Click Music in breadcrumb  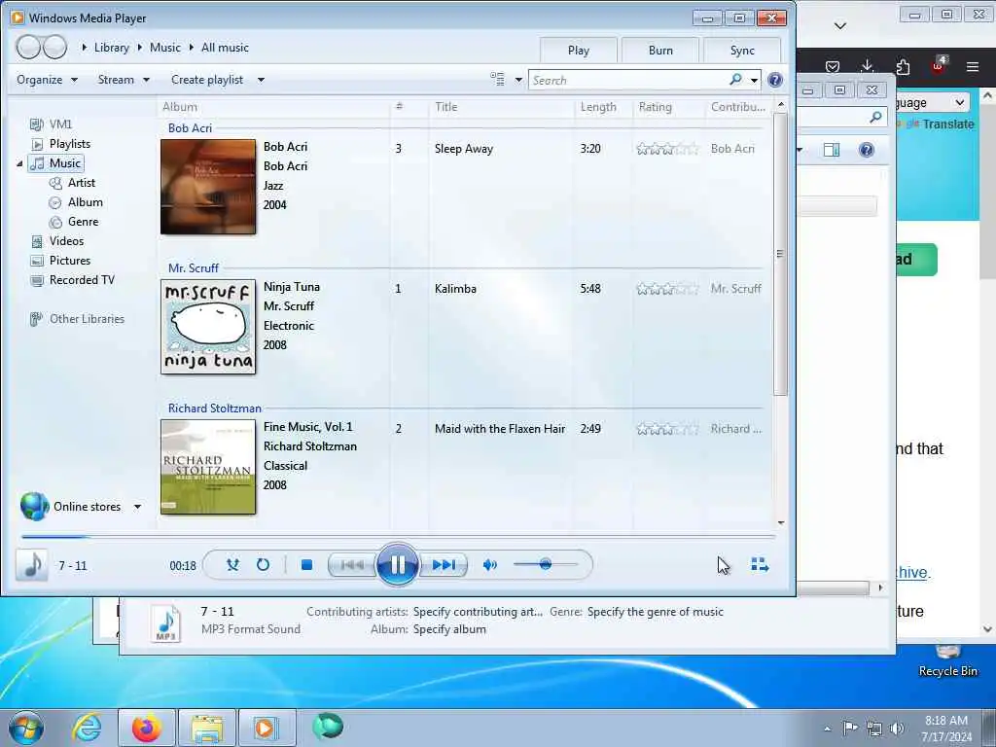click(x=165, y=48)
